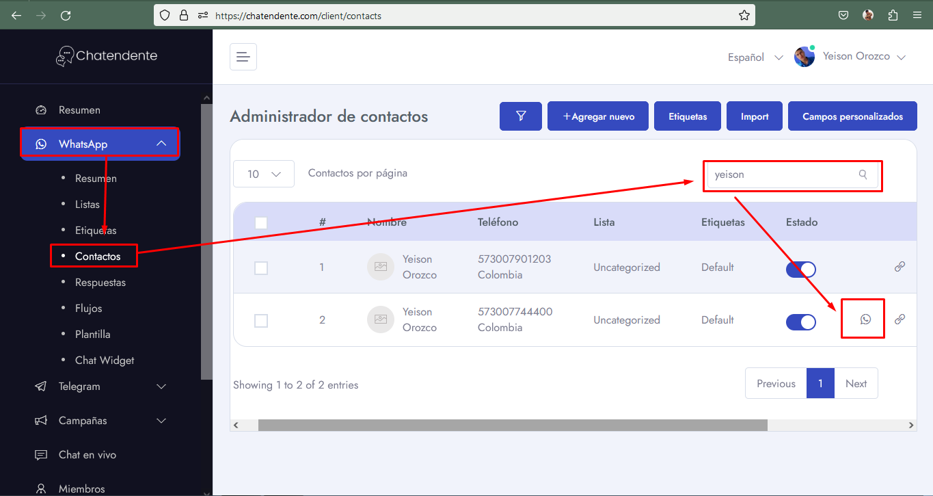Click the Import button
This screenshot has height=496, width=933.
click(755, 116)
